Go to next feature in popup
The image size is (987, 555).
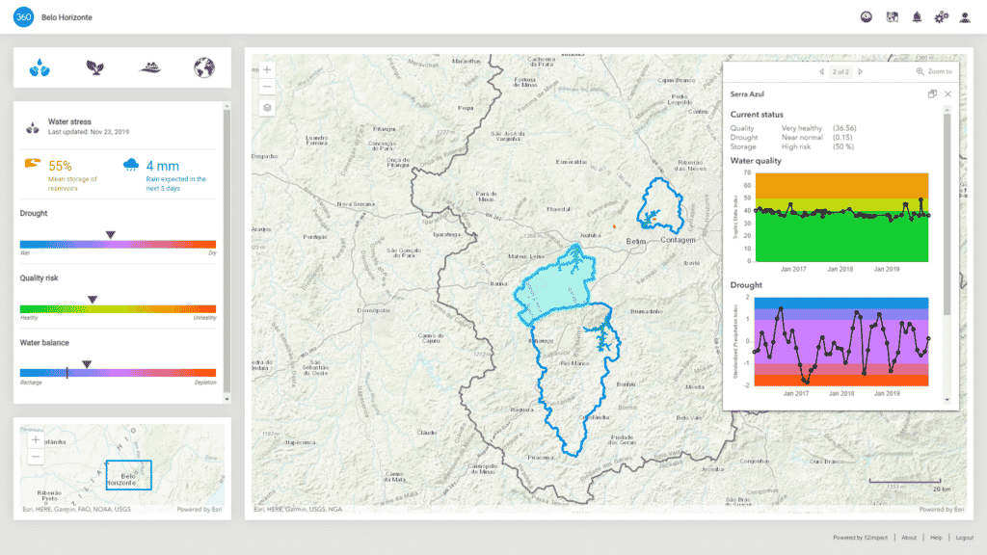(x=860, y=72)
